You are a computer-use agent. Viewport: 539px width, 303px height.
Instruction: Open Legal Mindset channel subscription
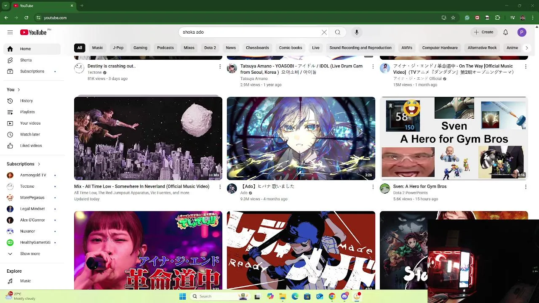pyautogui.click(x=32, y=209)
